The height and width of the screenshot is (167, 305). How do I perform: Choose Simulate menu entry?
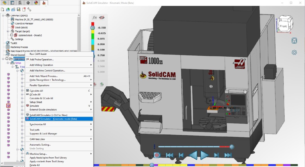[x=59, y=106]
